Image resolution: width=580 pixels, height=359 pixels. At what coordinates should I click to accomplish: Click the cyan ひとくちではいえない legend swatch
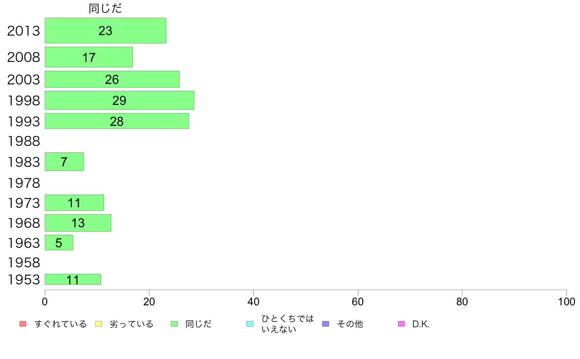click(x=250, y=324)
